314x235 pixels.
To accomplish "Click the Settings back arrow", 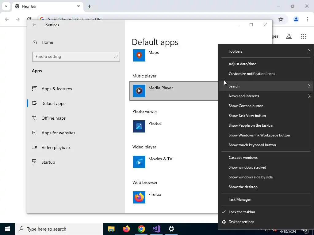I will tap(34, 25).
